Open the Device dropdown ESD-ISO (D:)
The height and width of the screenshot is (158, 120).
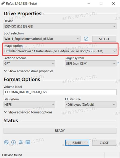[60, 26]
